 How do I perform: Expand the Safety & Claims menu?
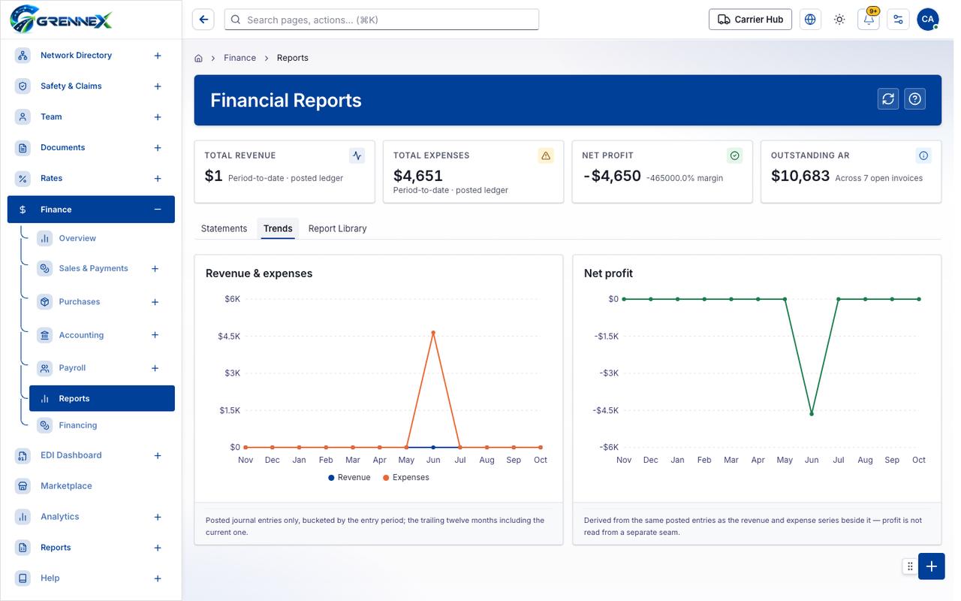point(158,86)
